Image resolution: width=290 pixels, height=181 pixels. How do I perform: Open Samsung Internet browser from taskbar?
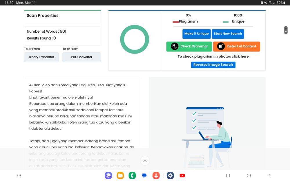coord(108,175)
